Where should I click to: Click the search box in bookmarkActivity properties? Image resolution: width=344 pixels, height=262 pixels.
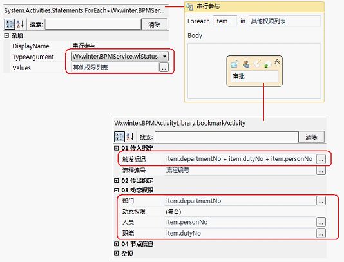pyautogui.click(x=226, y=137)
